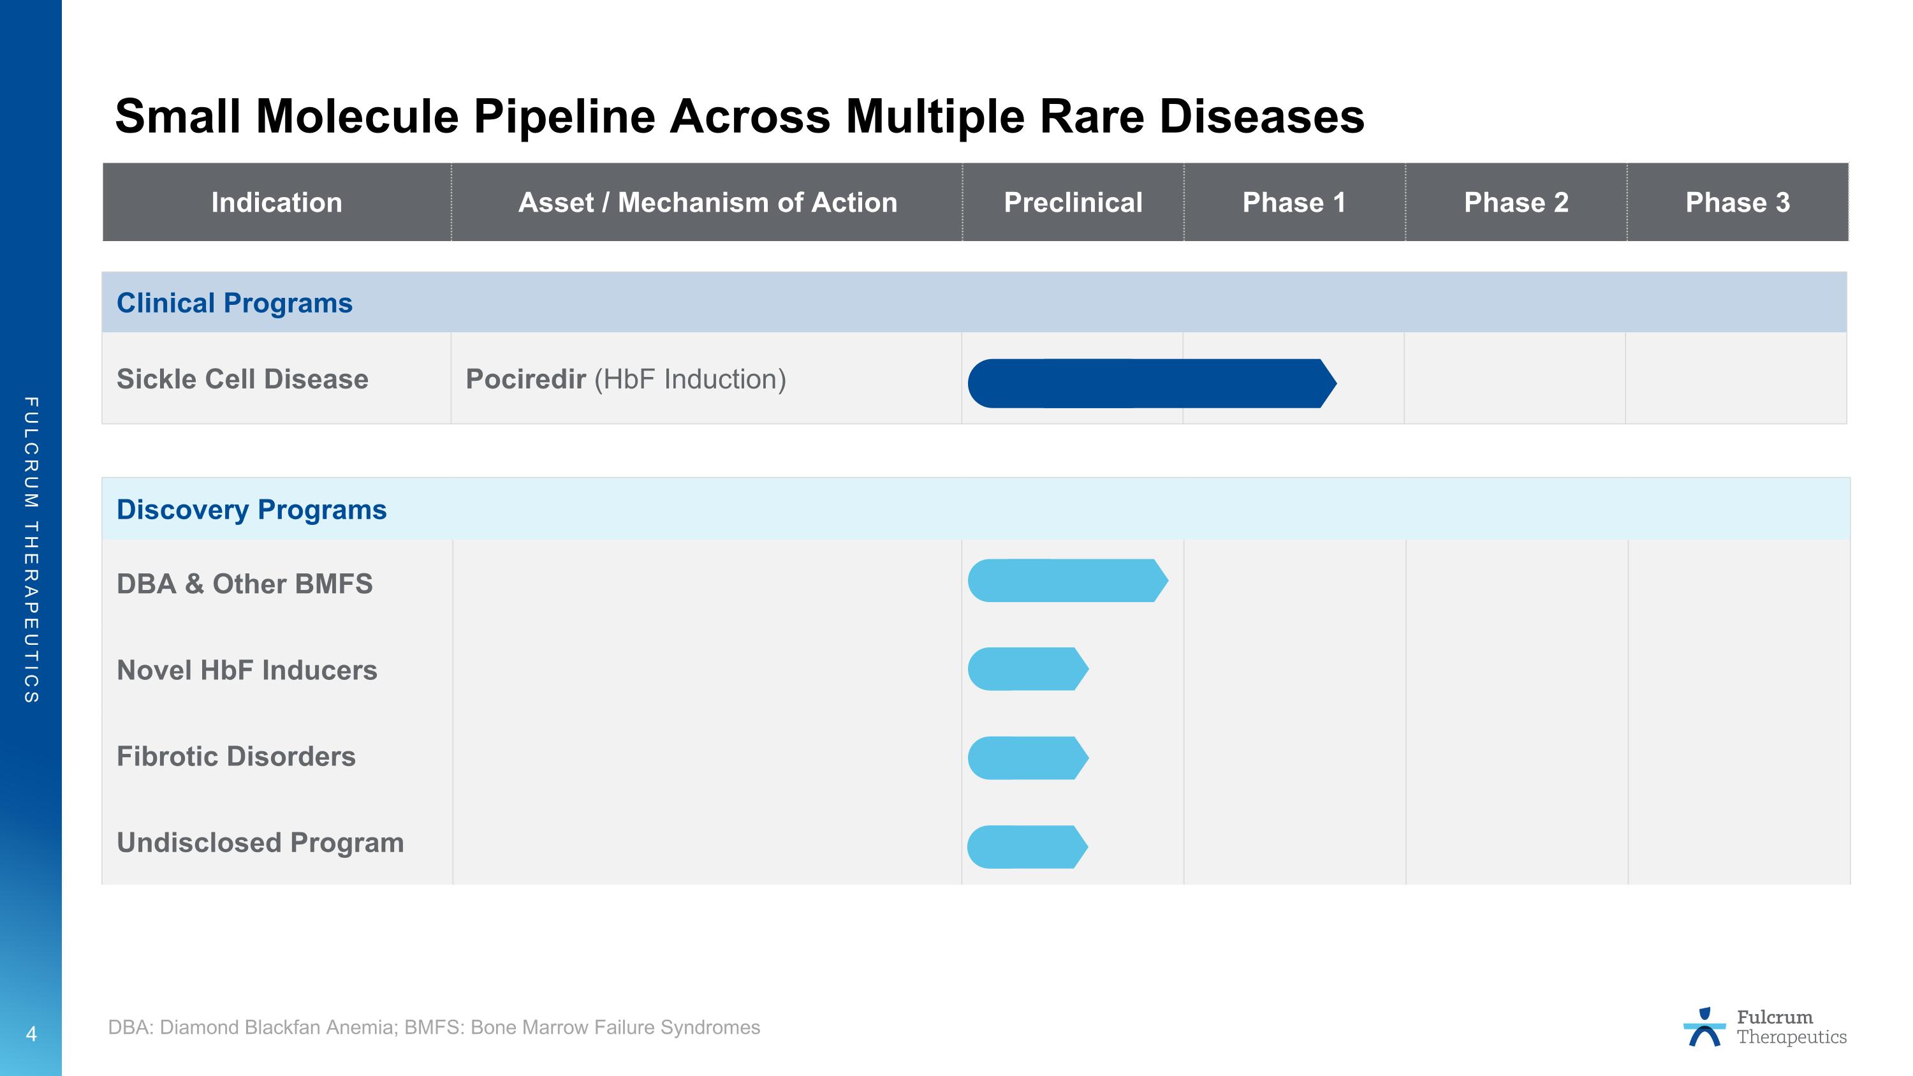Screen dimensions: 1913x1076
Task: Click the Discovery Programs section heading
Action: tap(252, 510)
